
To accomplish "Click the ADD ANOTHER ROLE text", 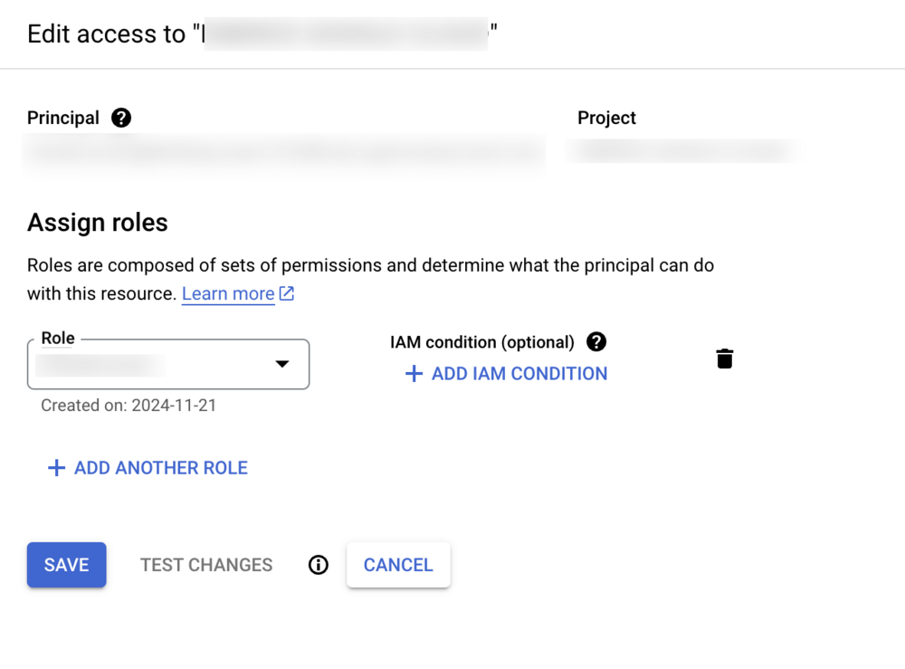I will coord(161,468).
